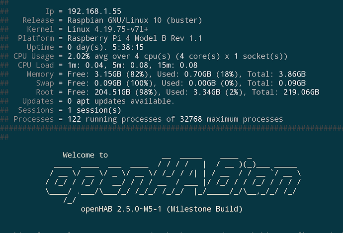Click the 'Ip' label
The image size is (343, 233).
[x=49, y=11]
